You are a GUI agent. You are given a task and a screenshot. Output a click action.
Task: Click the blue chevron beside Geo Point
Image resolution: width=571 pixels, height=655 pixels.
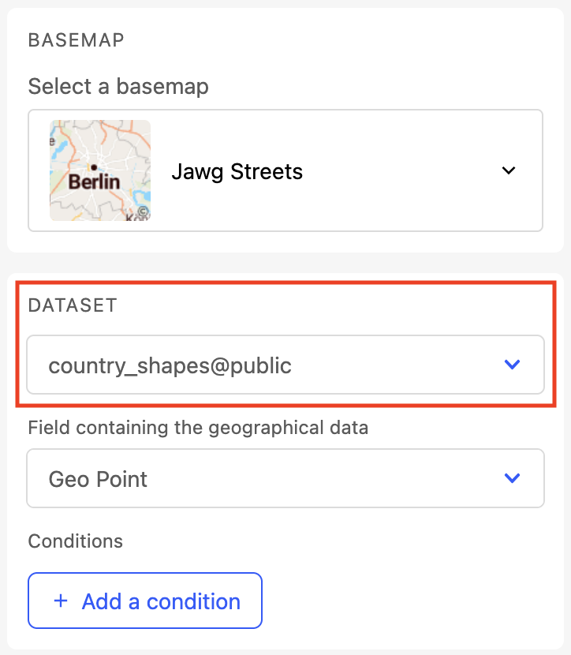click(513, 478)
